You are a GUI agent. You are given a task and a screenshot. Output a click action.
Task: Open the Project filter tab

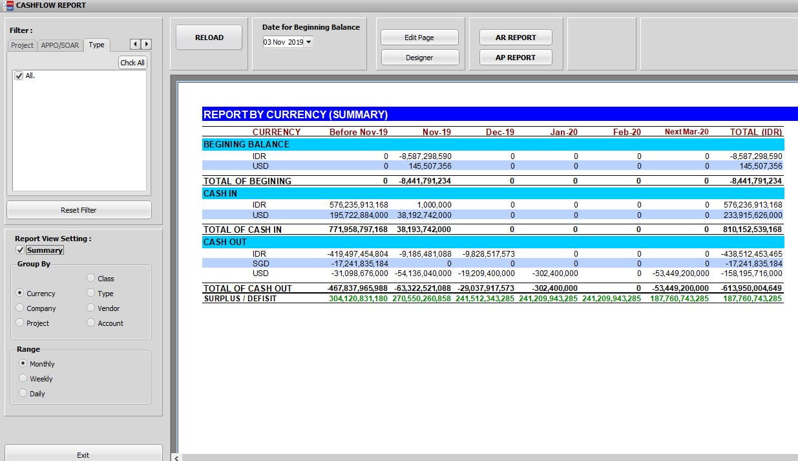click(x=22, y=45)
